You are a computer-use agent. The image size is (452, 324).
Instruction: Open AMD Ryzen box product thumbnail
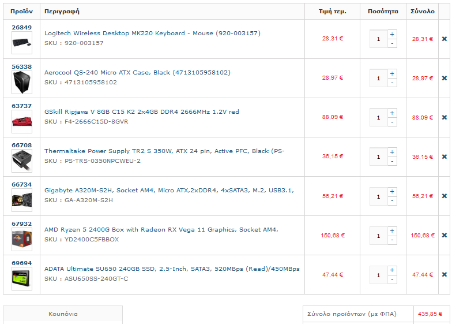click(22, 239)
